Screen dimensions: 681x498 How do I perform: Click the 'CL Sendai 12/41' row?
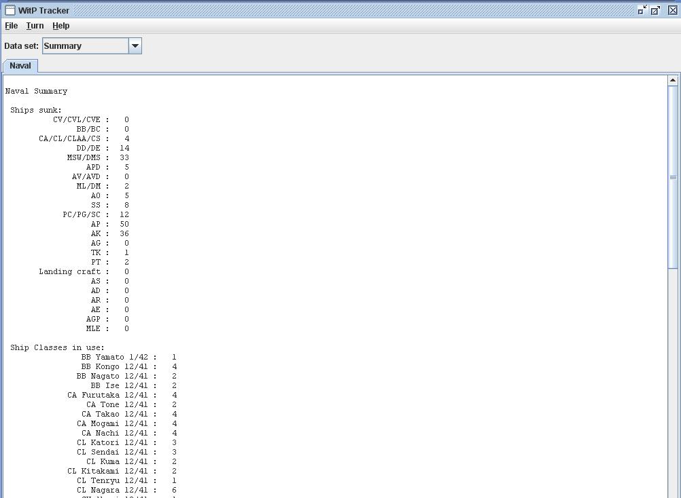126,453
